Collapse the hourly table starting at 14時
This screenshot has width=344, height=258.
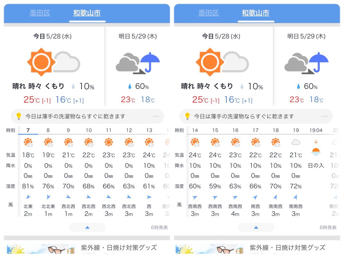[256, 227]
